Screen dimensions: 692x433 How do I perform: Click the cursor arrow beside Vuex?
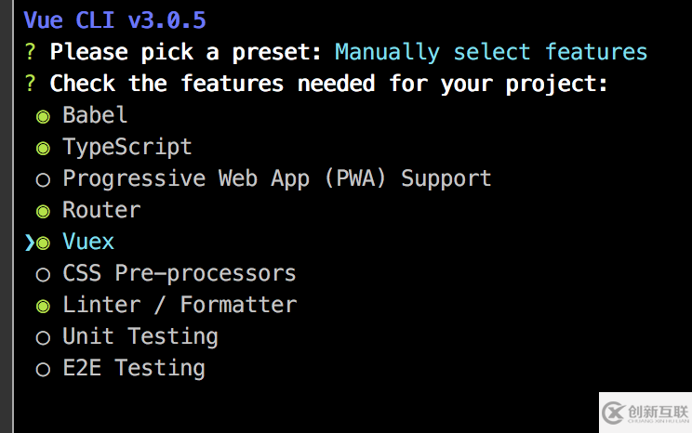(x=29, y=243)
